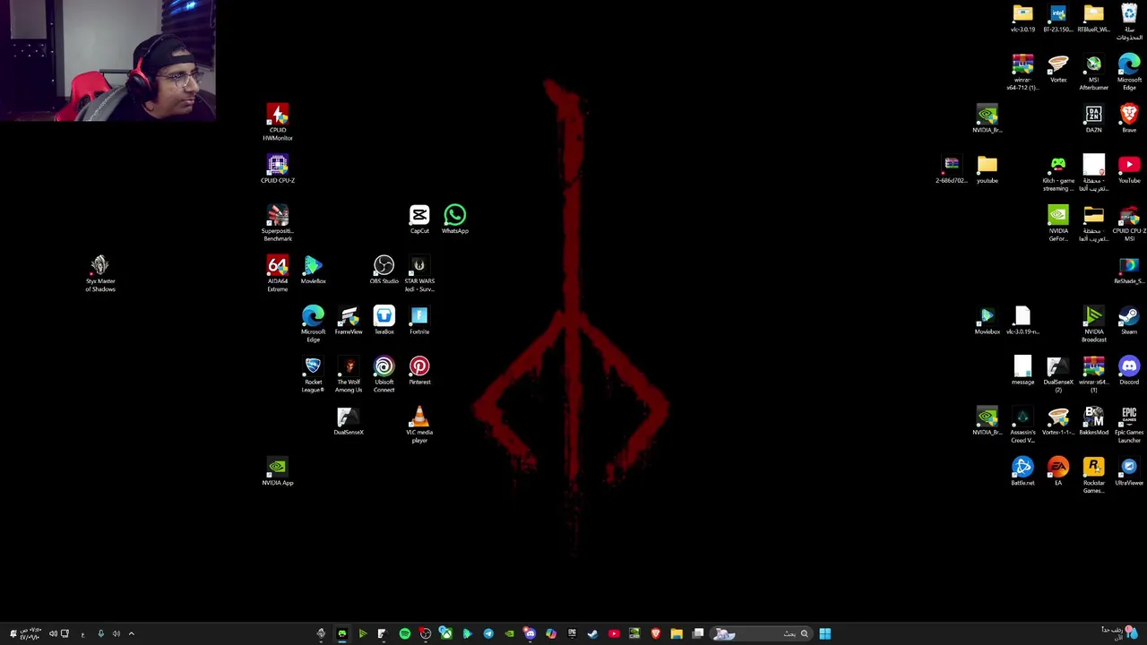Select the youtube folder on desktop
Viewport: 1147px width, 645px height.
[x=987, y=169]
